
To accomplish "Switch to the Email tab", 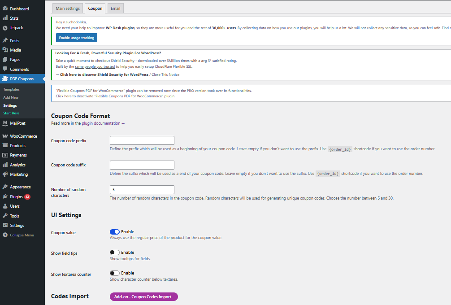I will click(x=115, y=8).
